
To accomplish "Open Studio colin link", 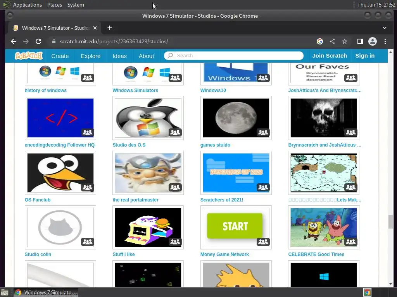I will point(38,254).
